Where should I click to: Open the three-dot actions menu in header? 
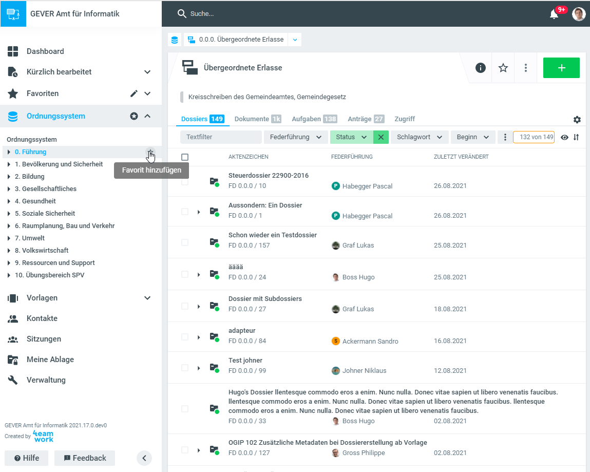coord(526,68)
